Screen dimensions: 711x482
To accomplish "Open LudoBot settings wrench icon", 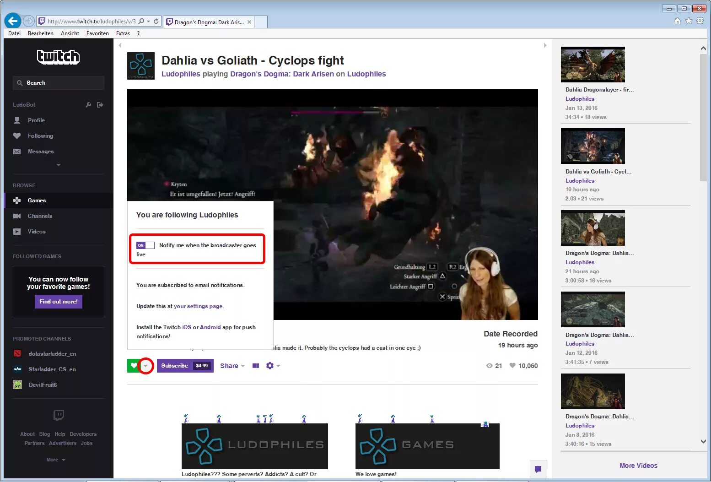I will [x=88, y=105].
